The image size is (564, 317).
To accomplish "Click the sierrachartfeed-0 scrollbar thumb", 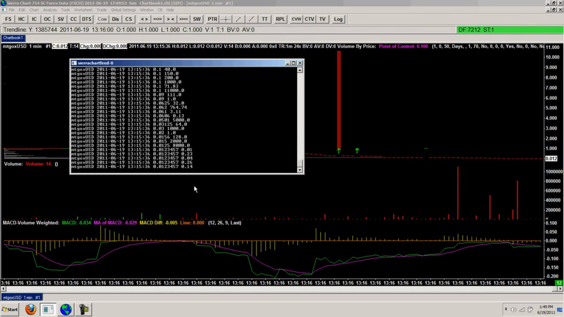I will click(x=300, y=163).
